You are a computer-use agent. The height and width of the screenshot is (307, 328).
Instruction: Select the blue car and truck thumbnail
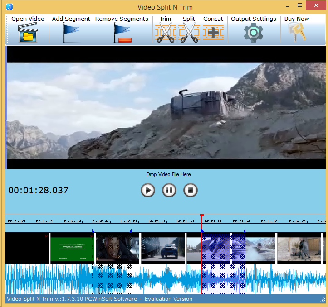pyautogui.click(x=163, y=248)
